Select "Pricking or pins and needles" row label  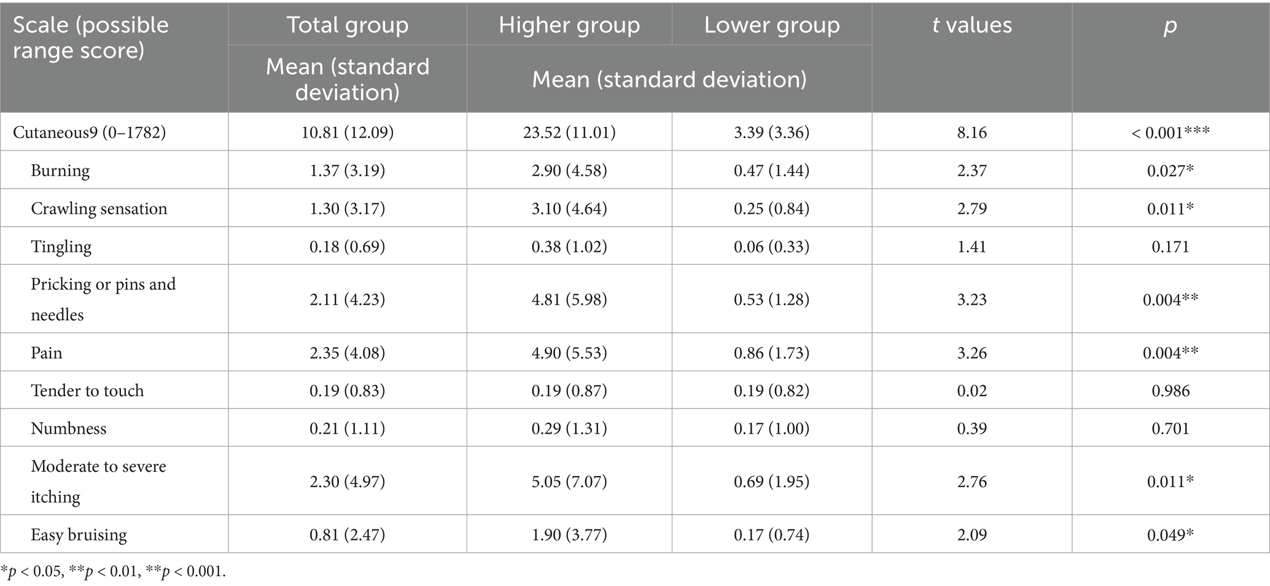[103, 299]
